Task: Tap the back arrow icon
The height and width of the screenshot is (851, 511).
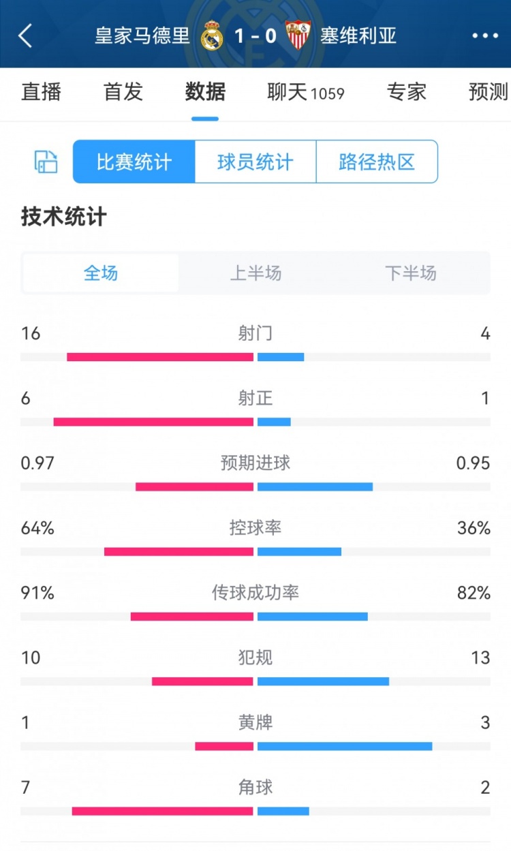Action: point(26,36)
